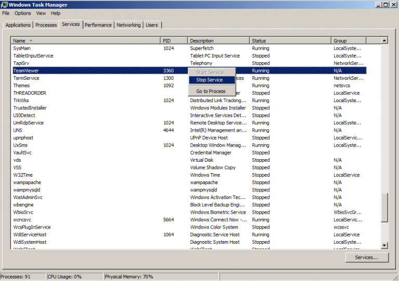
Task: Select the VSS service row
Action: tap(190, 167)
